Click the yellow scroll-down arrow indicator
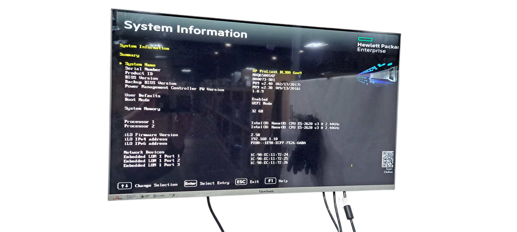517x232 pixels. pyautogui.click(x=352, y=165)
